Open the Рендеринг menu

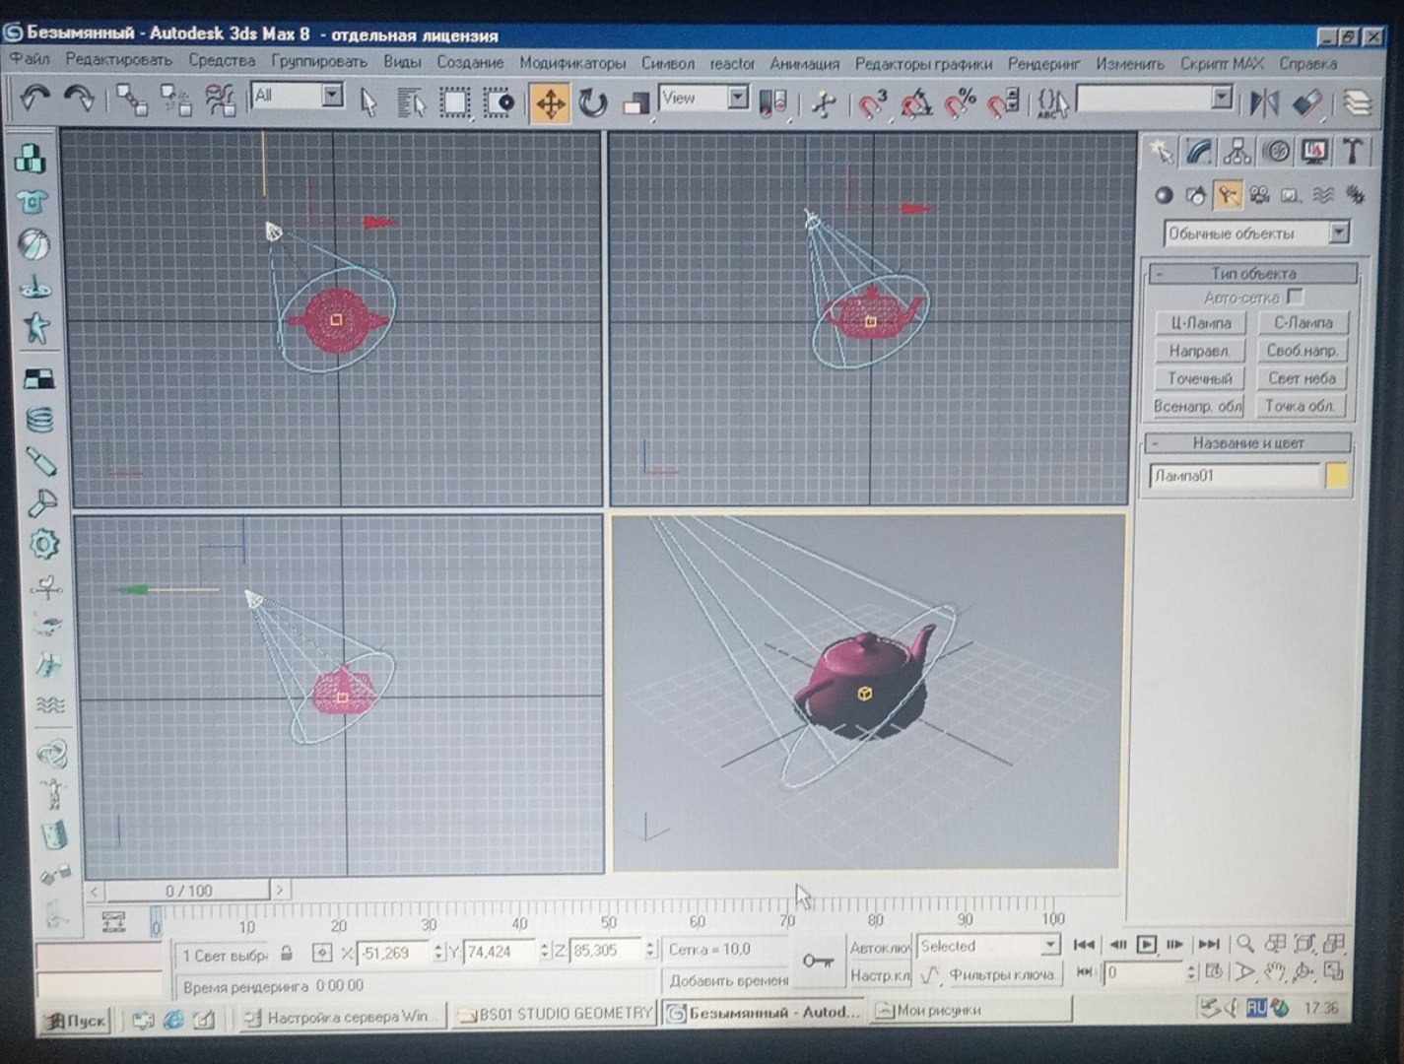tap(1043, 63)
